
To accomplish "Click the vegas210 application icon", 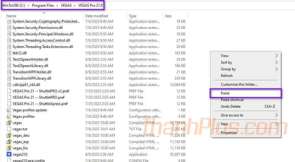I will 9,154.
